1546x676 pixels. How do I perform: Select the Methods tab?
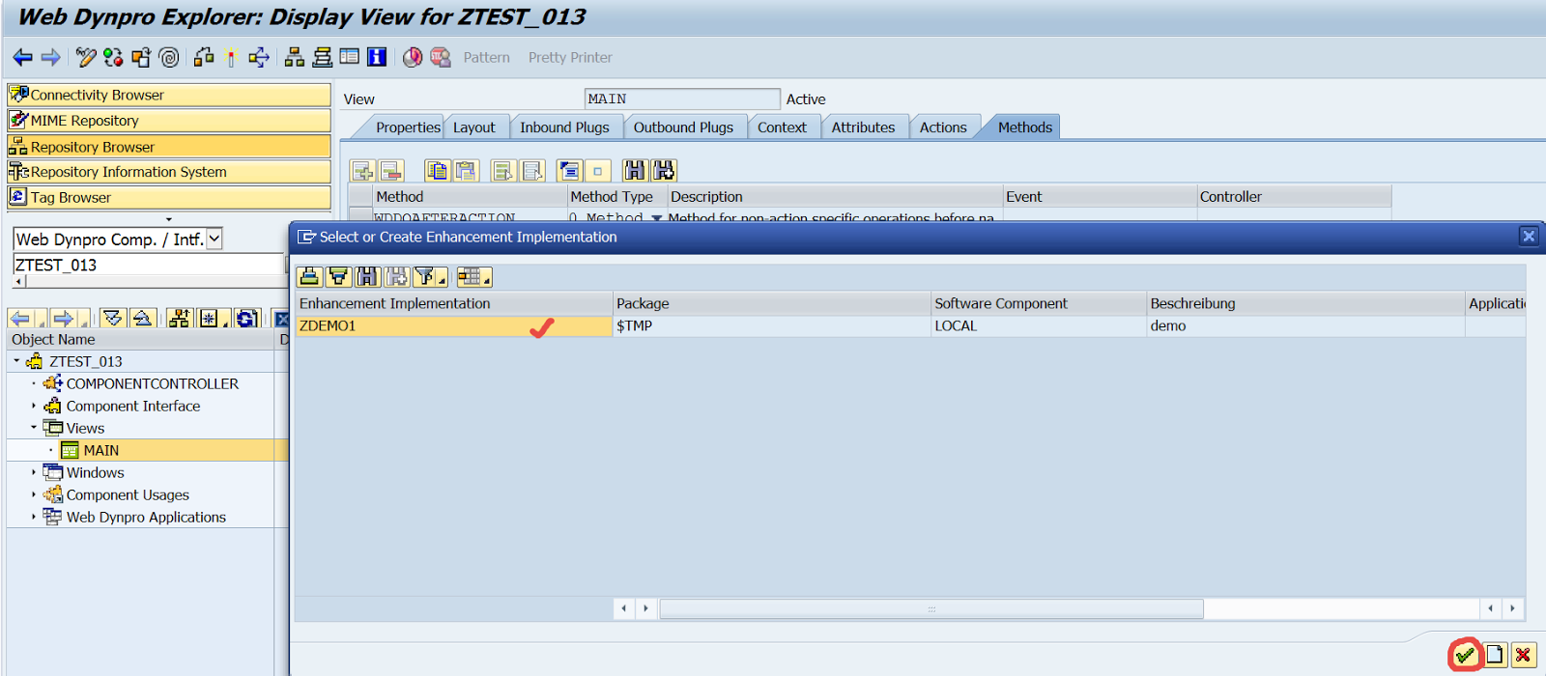point(1024,127)
